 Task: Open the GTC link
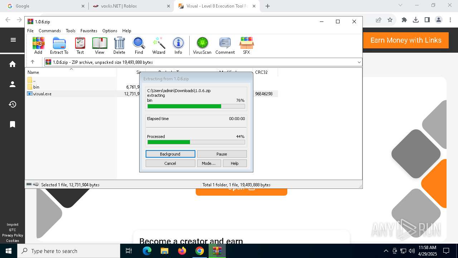point(13,230)
